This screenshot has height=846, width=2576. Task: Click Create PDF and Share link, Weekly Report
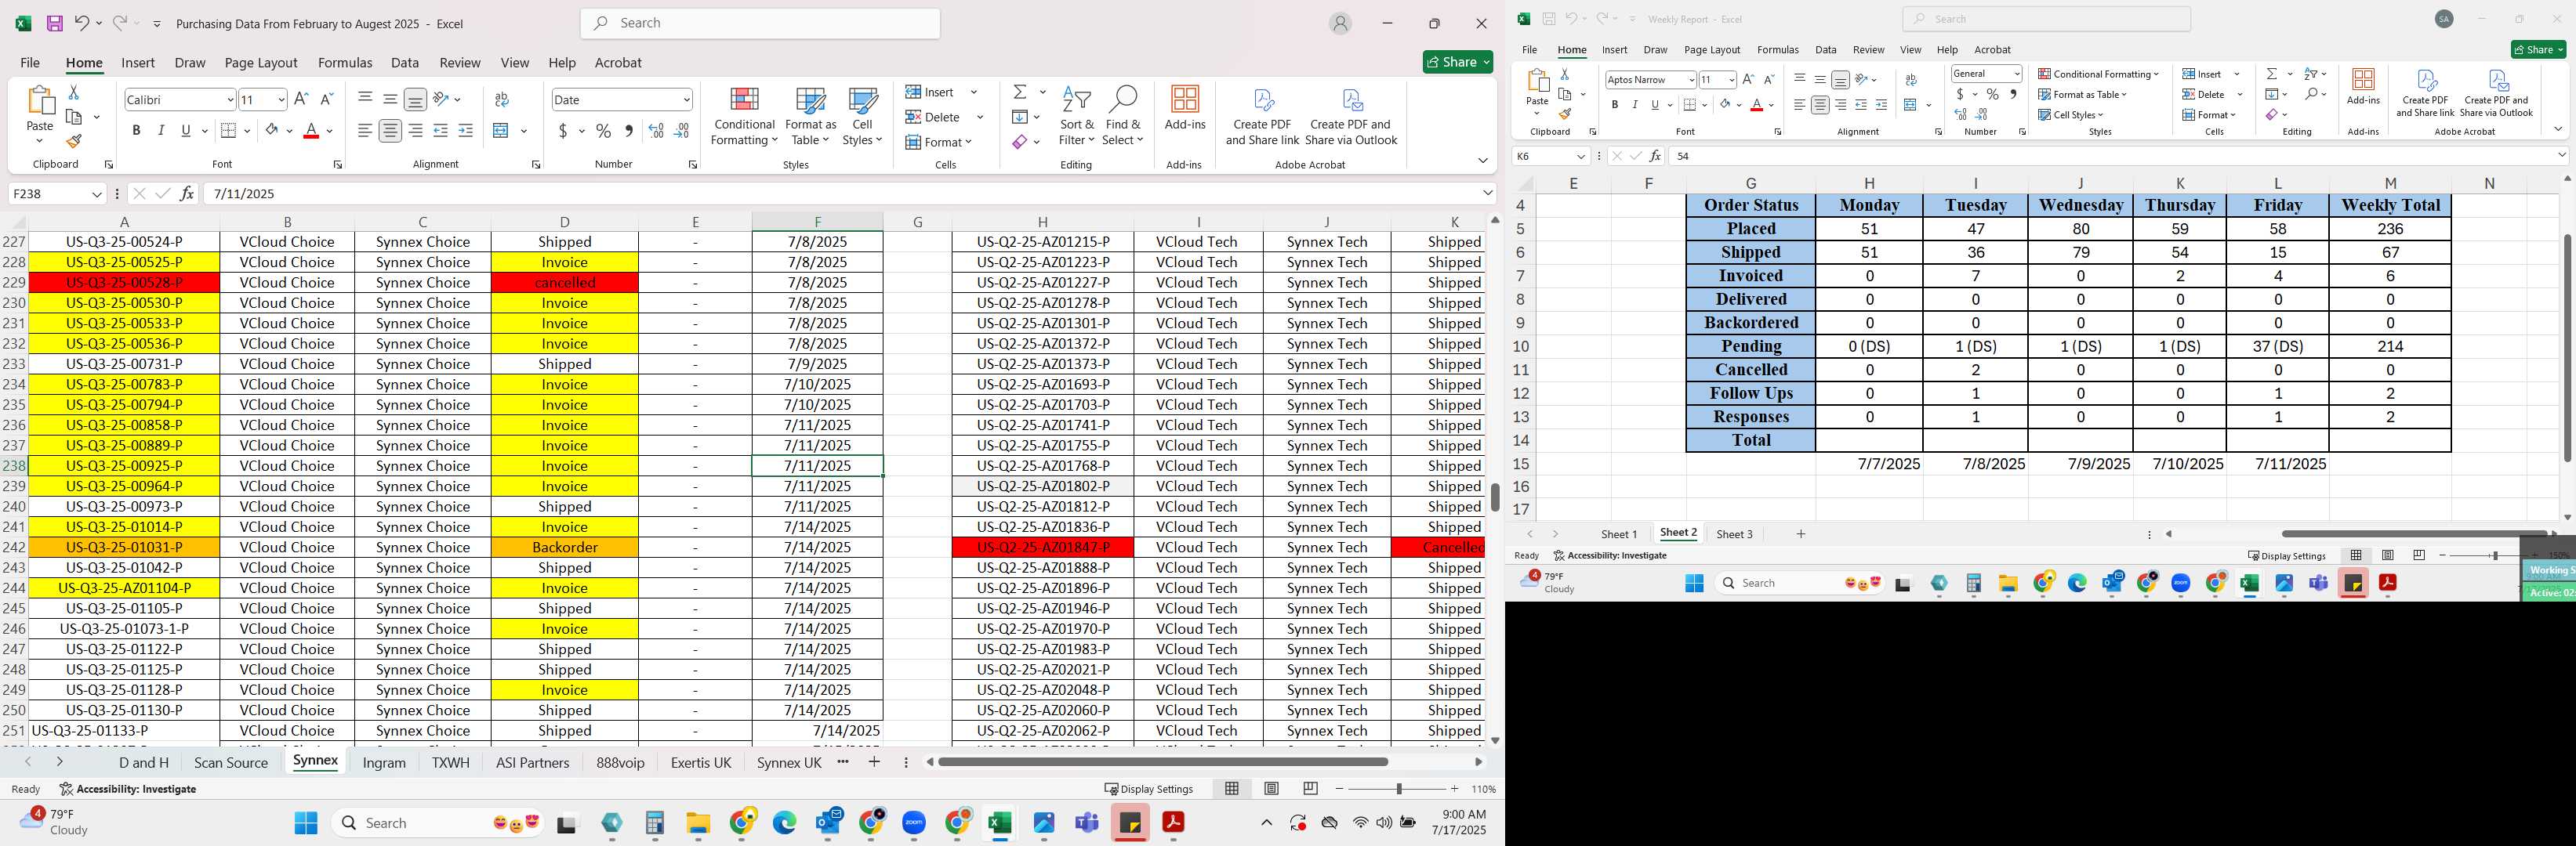pyautogui.click(x=2425, y=93)
